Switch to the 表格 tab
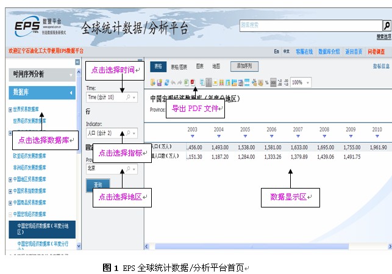392x274 pixels. pos(158,67)
